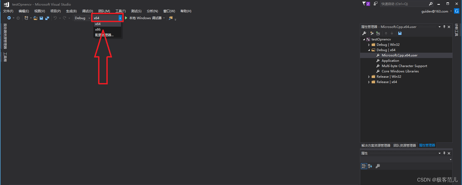Click the Save All icon
Image resolution: width=462 pixels, height=185 pixels.
tap(47, 18)
